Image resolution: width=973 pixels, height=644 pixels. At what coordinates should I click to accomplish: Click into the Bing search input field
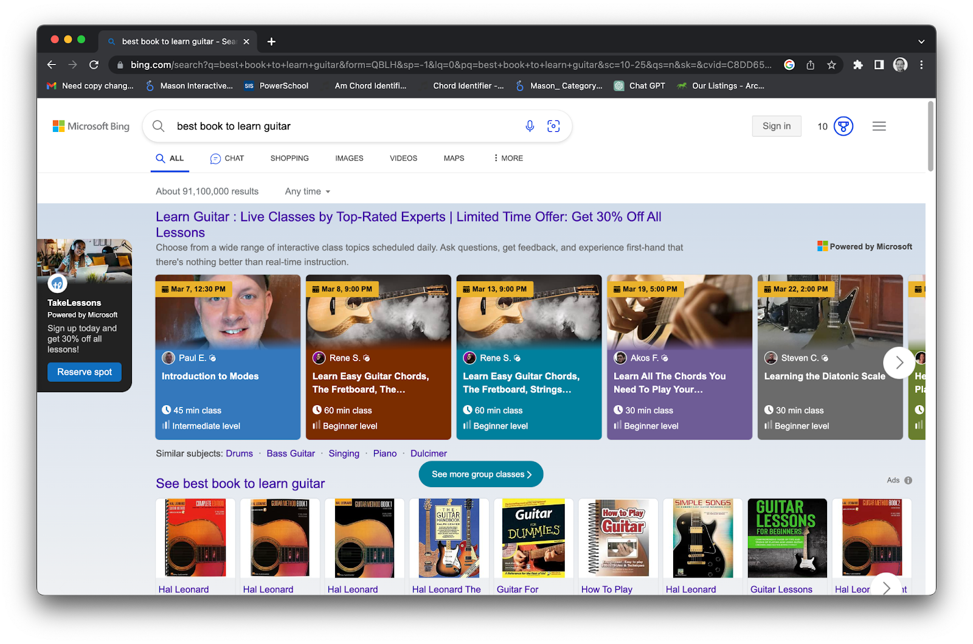pyautogui.click(x=341, y=126)
